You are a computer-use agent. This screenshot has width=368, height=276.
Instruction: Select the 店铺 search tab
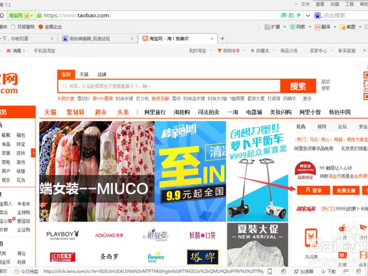102,75
